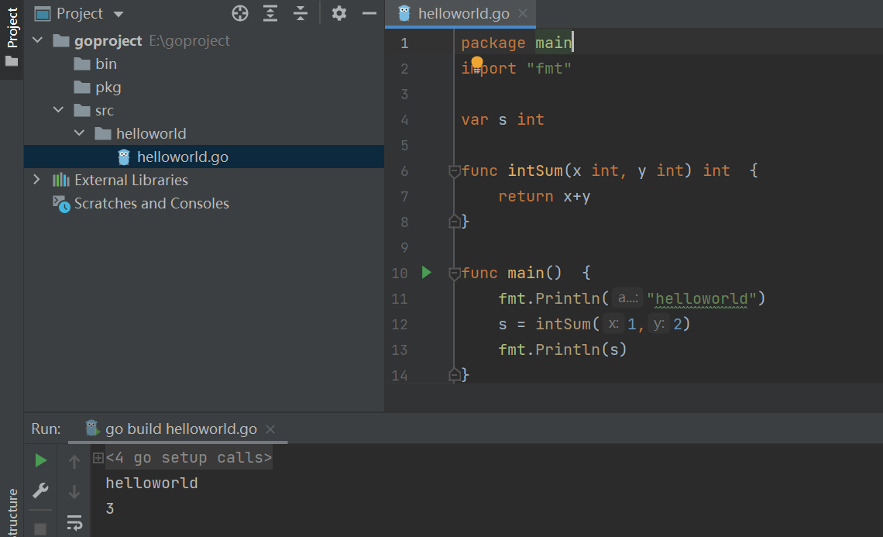The image size is (883, 537).
Task: Place cursor on 'package' keyword
Action: (493, 43)
